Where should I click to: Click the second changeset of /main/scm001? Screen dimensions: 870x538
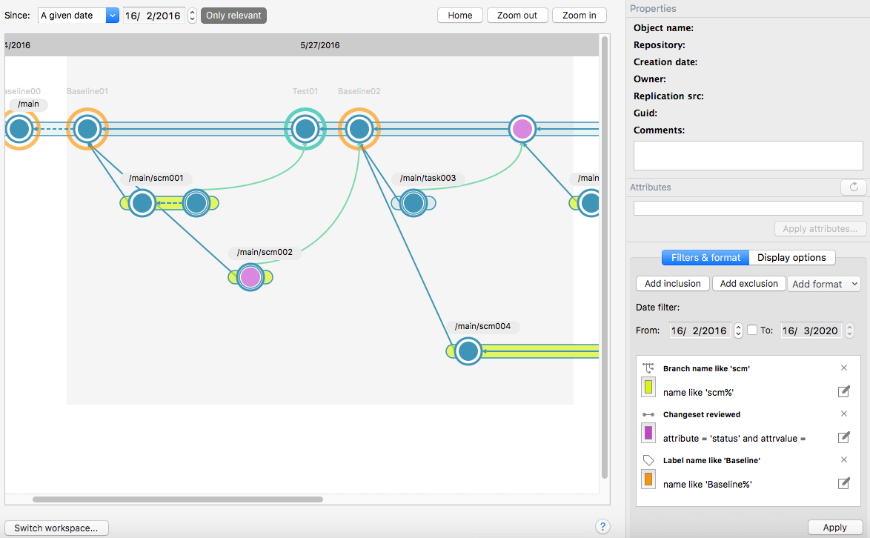[196, 203]
